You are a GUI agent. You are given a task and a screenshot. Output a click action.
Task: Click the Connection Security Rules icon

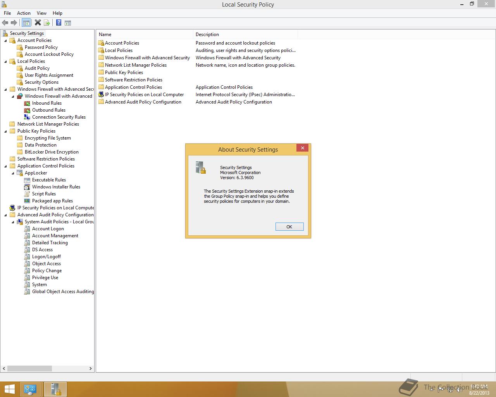(x=27, y=117)
